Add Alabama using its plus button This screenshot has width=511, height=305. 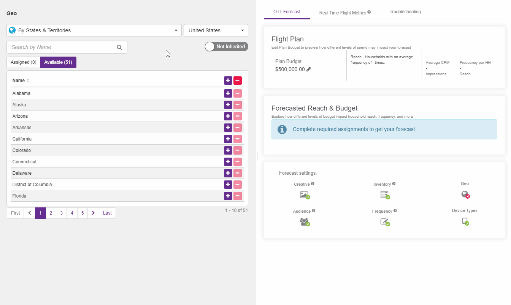[228, 93]
